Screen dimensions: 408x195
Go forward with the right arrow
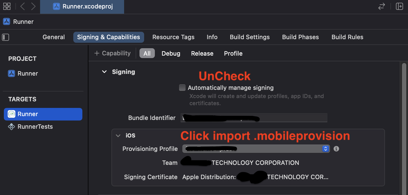[x=33, y=7]
